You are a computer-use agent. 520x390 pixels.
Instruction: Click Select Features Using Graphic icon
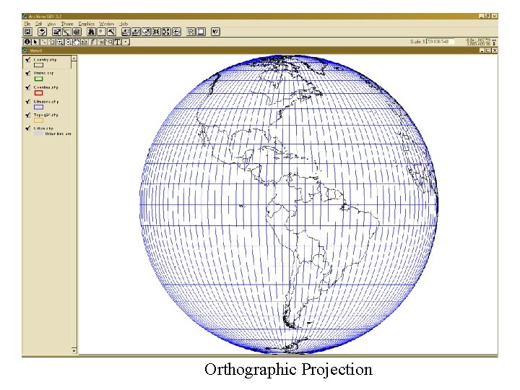click(191, 32)
